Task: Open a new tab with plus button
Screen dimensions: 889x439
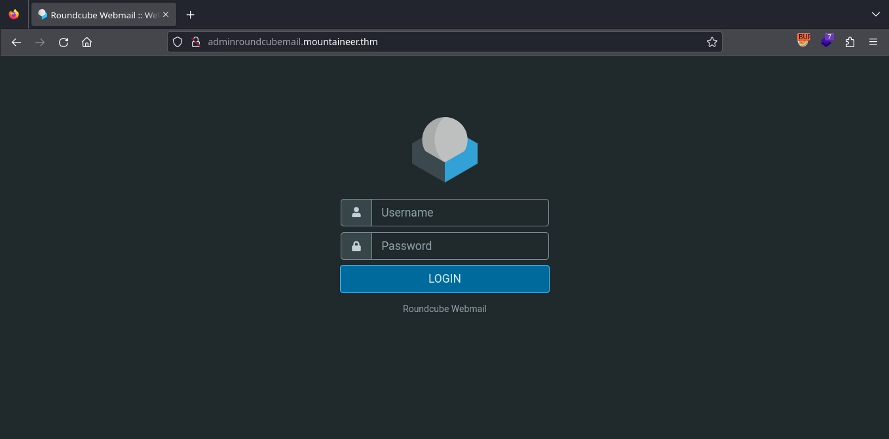Action: coord(190,14)
